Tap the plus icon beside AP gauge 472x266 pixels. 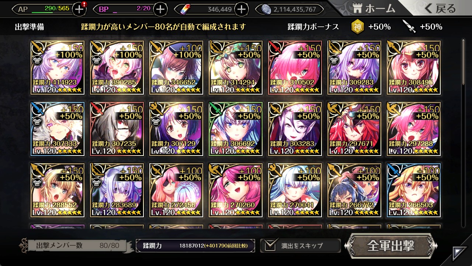click(x=79, y=9)
